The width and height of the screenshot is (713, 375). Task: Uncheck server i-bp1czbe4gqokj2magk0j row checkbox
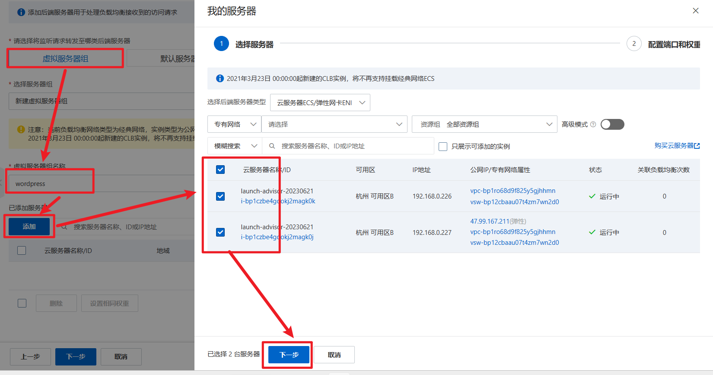pyautogui.click(x=220, y=232)
